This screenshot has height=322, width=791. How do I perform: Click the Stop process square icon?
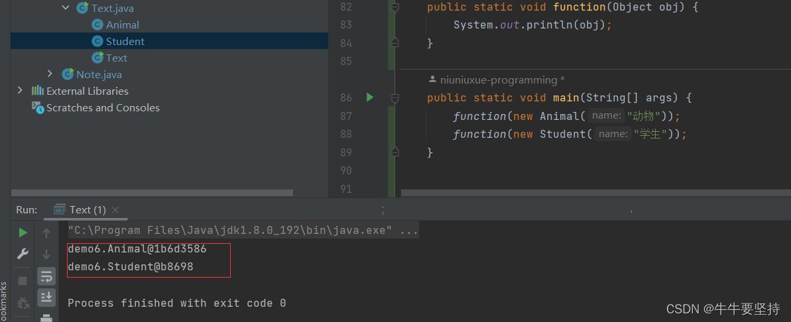point(23,280)
